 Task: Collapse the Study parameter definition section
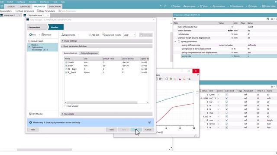(106, 46)
